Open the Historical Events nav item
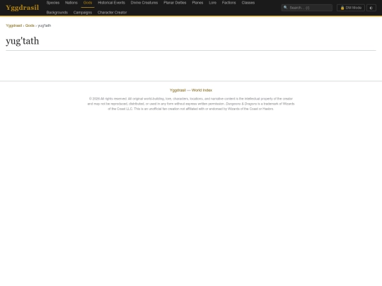The image size is (382, 286). pos(111,3)
